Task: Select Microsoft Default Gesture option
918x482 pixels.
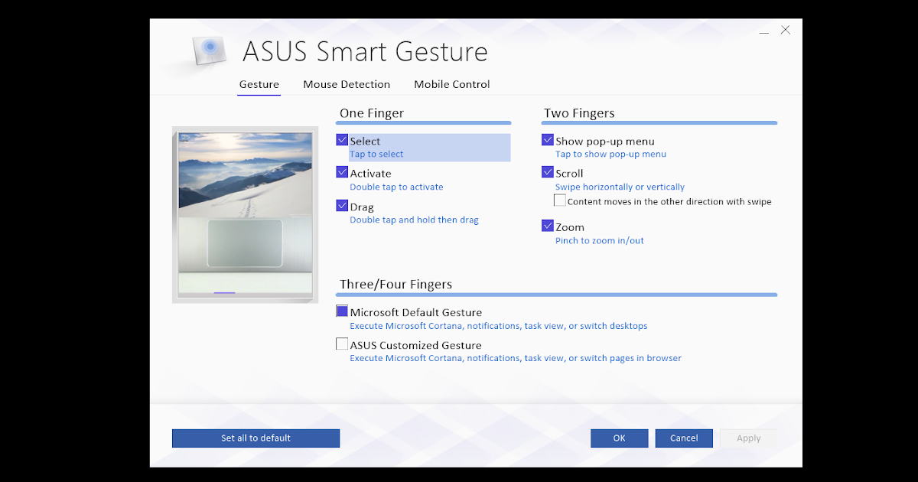Action: click(342, 311)
